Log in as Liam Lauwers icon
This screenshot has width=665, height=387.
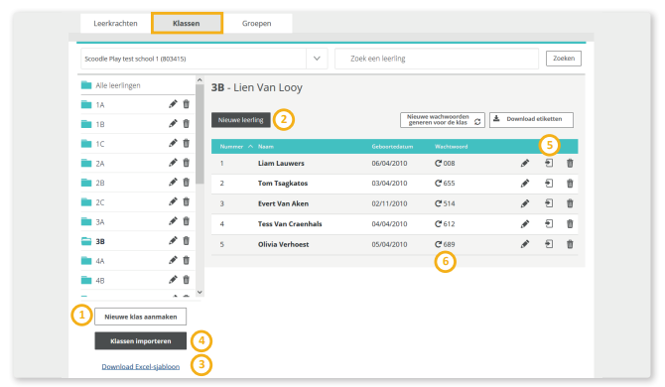pyautogui.click(x=549, y=163)
